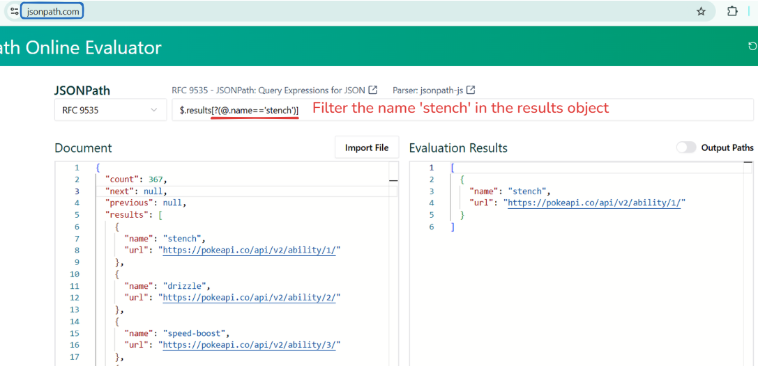The width and height of the screenshot is (758, 366).
Task: Open external link icon beside Parser jsonpath-js
Action: [x=471, y=90]
